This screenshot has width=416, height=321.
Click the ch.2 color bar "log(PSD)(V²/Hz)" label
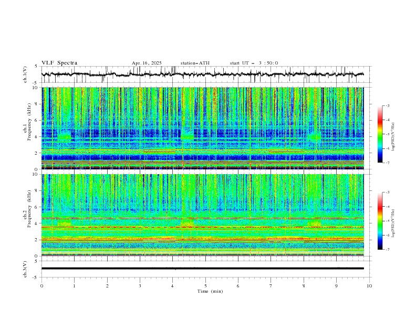click(x=394, y=223)
